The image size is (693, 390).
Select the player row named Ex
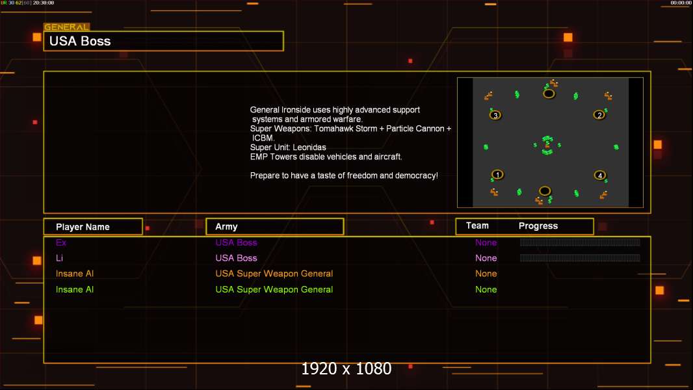pos(347,242)
